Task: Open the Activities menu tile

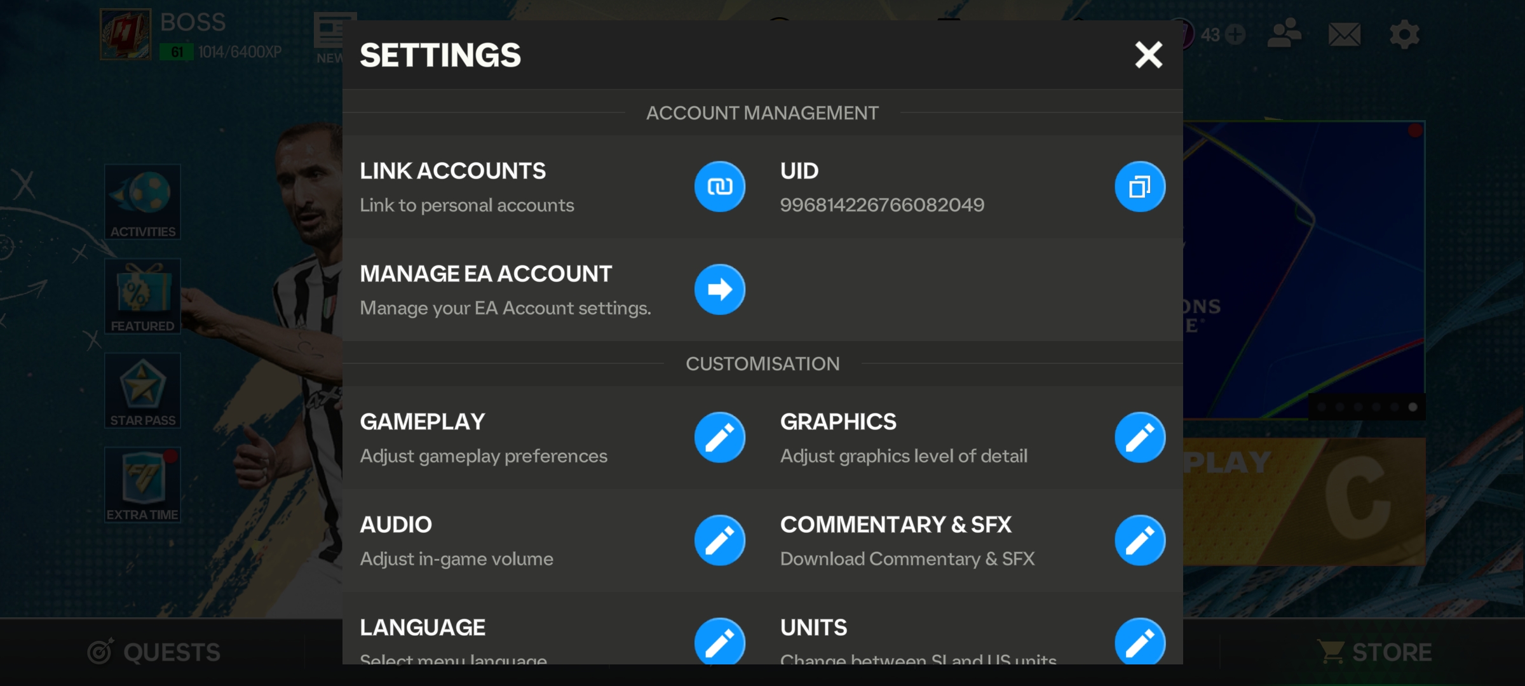Action: [142, 202]
